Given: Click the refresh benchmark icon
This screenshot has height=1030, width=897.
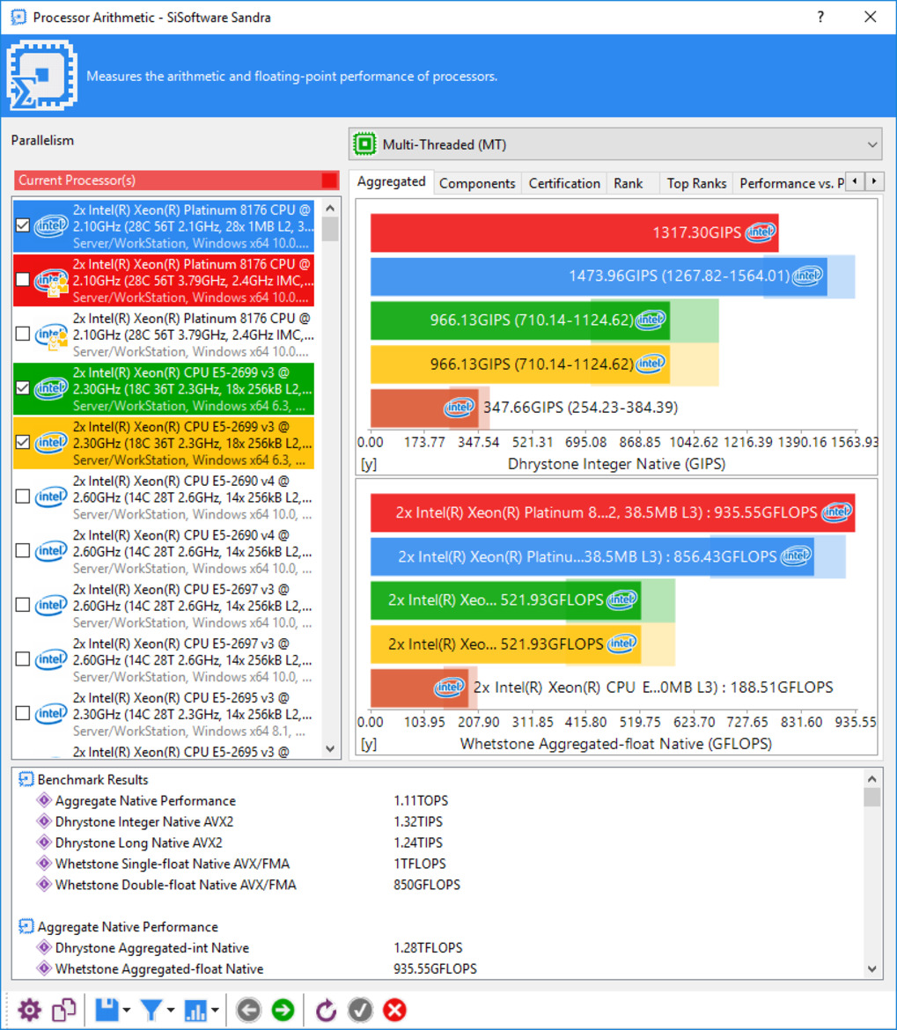Looking at the screenshot, I should click(x=326, y=1010).
